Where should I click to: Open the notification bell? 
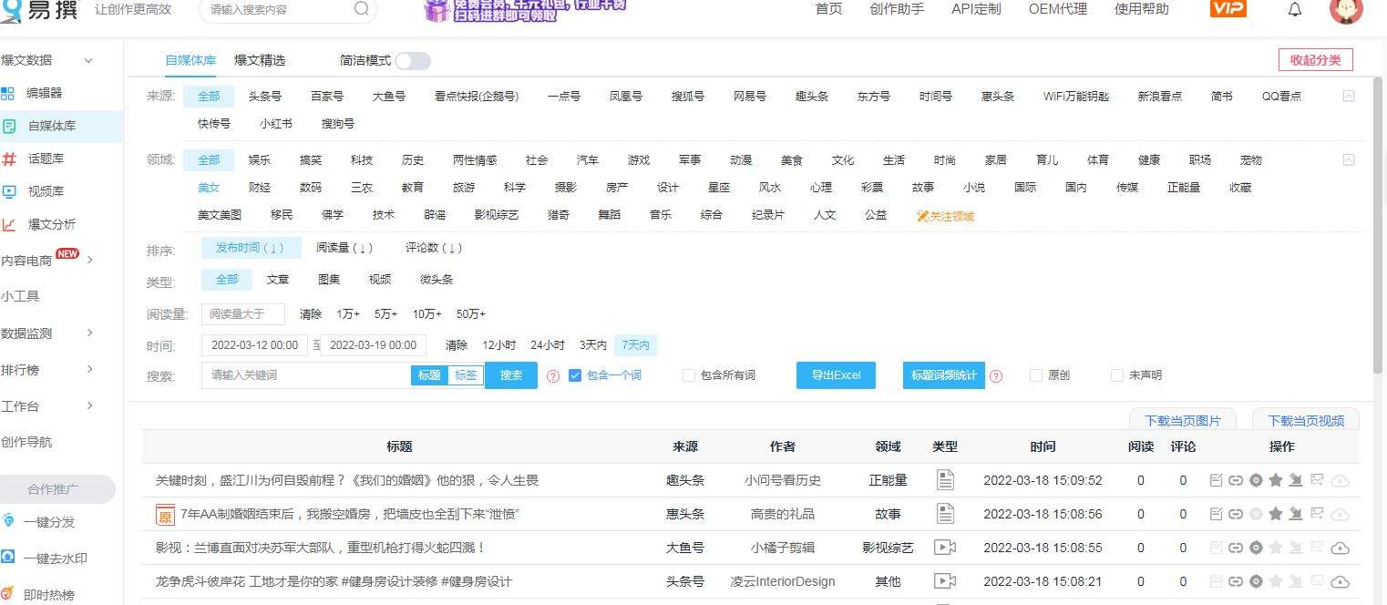click(x=1295, y=9)
